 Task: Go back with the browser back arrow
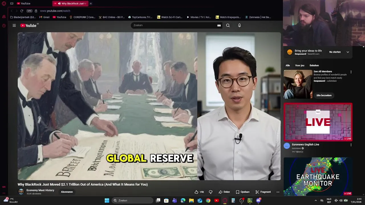tap(11, 11)
